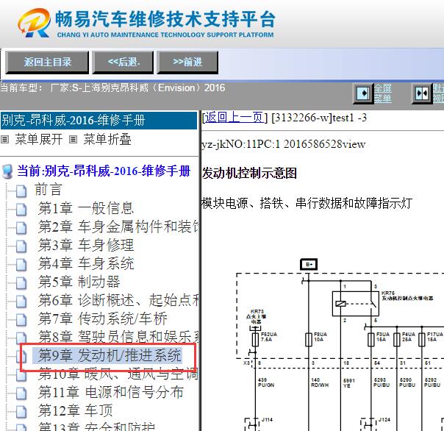Open 第8章 驾驶员信息和娱乐 chapter
The image size is (444, 431).
click(118, 337)
